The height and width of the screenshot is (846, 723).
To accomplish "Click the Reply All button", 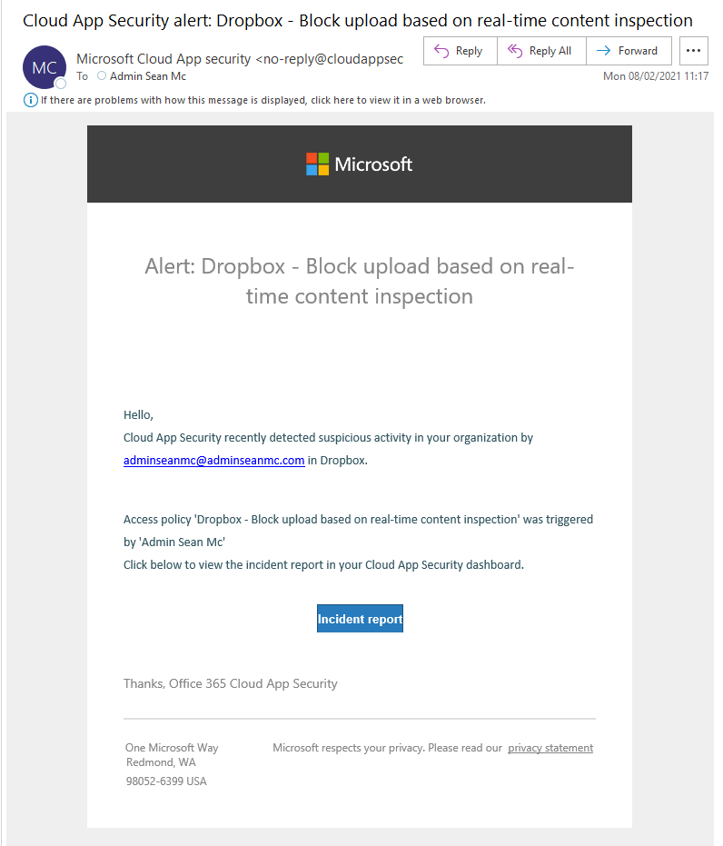I will (x=541, y=51).
